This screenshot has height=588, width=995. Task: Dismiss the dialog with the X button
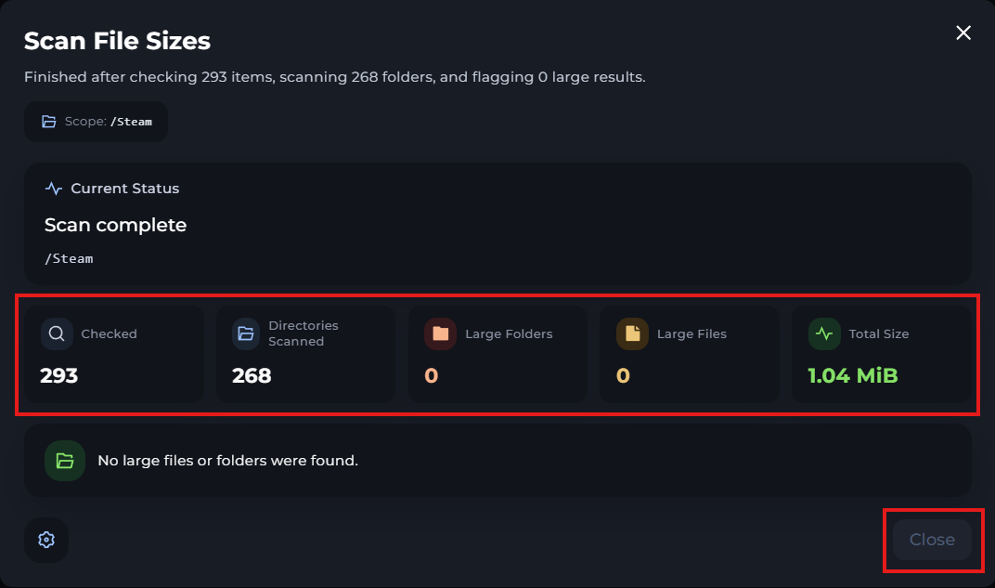coord(963,33)
